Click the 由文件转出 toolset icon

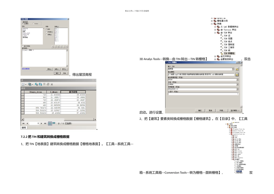pyautogui.click(x=218, y=56)
